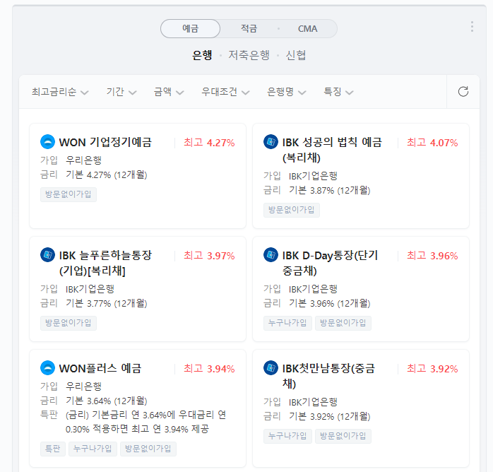This screenshot has height=472, width=493.
Task: Select the 저축은행 category
Action: 249,55
